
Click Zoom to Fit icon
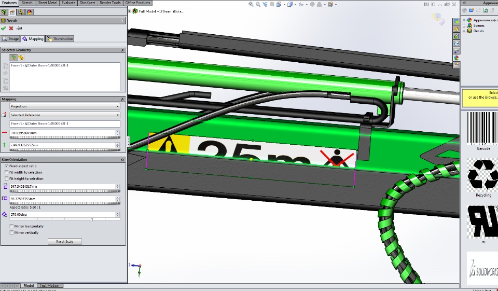click(x=251, y=4)
